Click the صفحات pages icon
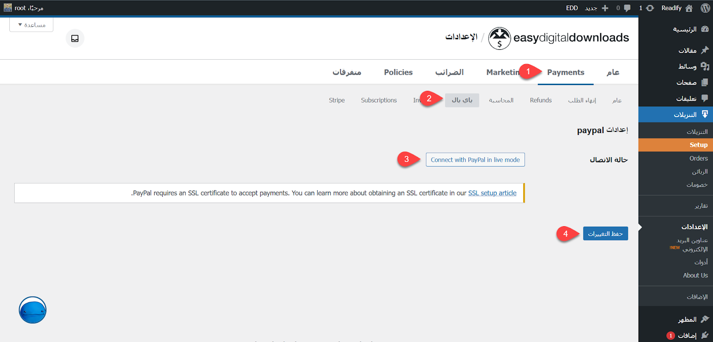The image size is (713, 342). tap(705, 82)
